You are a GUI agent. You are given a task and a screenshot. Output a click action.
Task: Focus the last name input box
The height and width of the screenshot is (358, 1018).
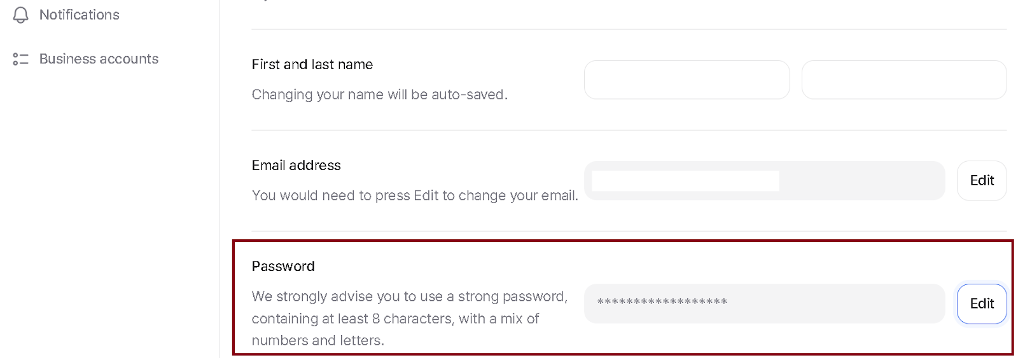[903, 80]
